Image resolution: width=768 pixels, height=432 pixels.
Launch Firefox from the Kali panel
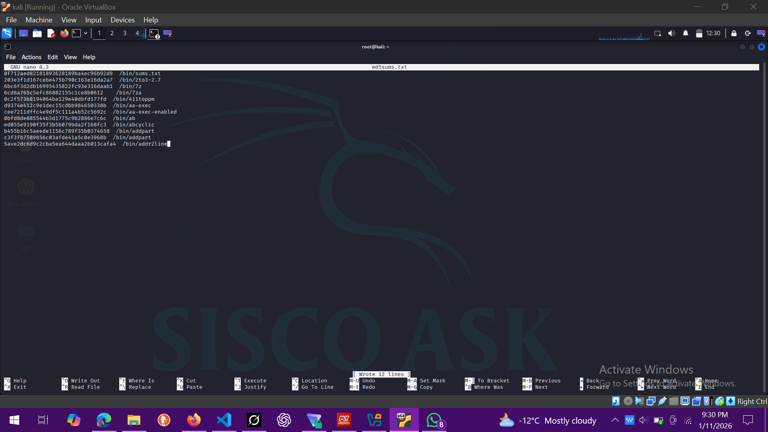tap(64, 33)
